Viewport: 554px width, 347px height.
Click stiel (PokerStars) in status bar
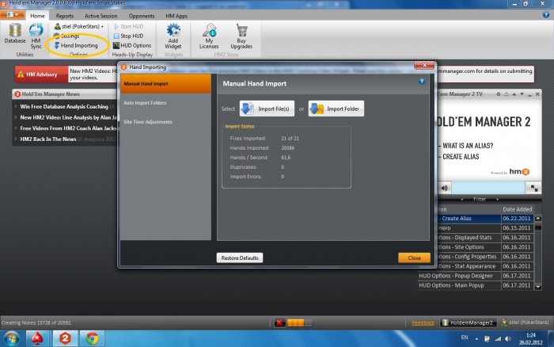click(x=525, y=322)
